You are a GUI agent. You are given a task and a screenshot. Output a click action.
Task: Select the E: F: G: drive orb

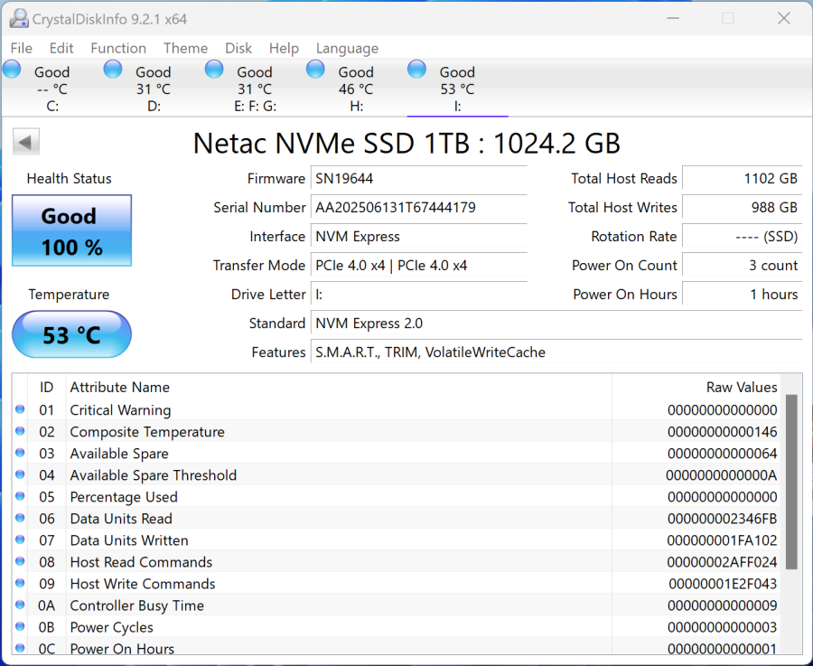click(214, 70)
